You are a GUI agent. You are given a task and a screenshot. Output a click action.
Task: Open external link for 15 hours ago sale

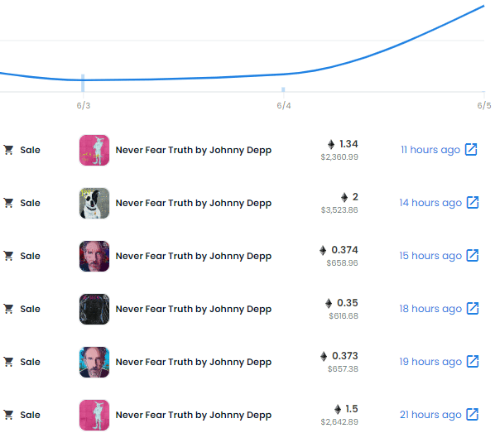point(473,256)
